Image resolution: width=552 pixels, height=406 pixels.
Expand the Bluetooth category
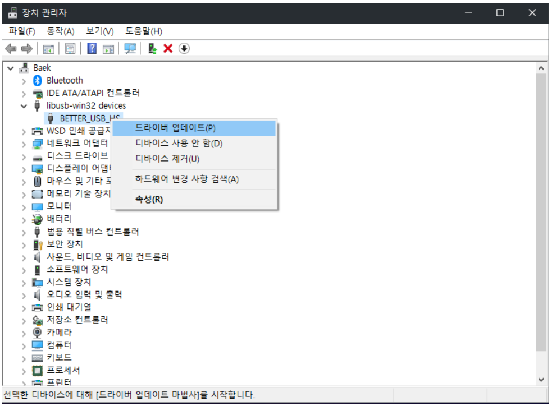point(24,81)
